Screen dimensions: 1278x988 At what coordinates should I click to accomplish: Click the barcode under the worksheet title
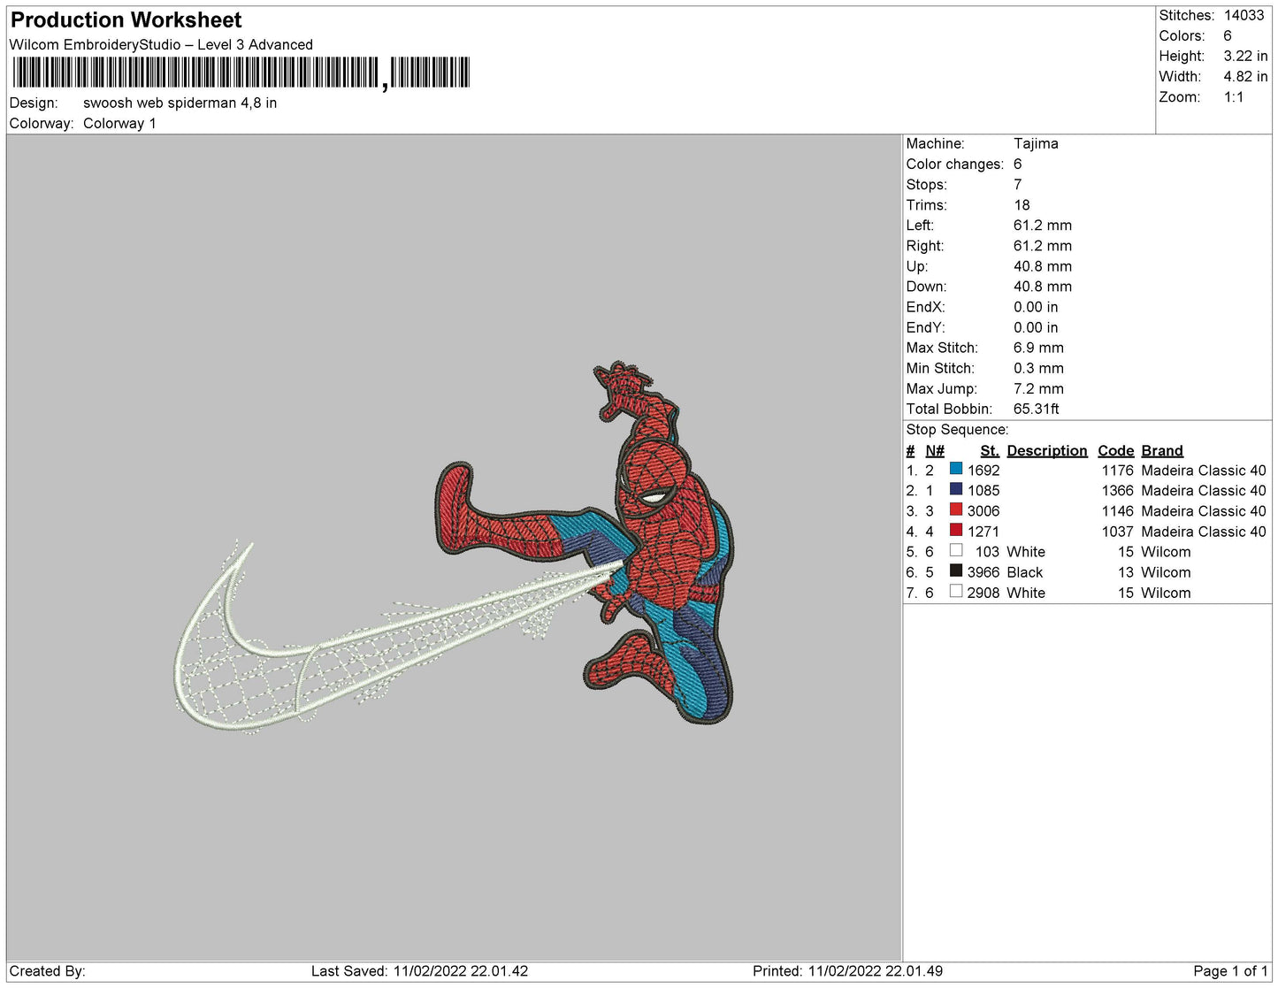pyautogui.click(x=240, y=73)
